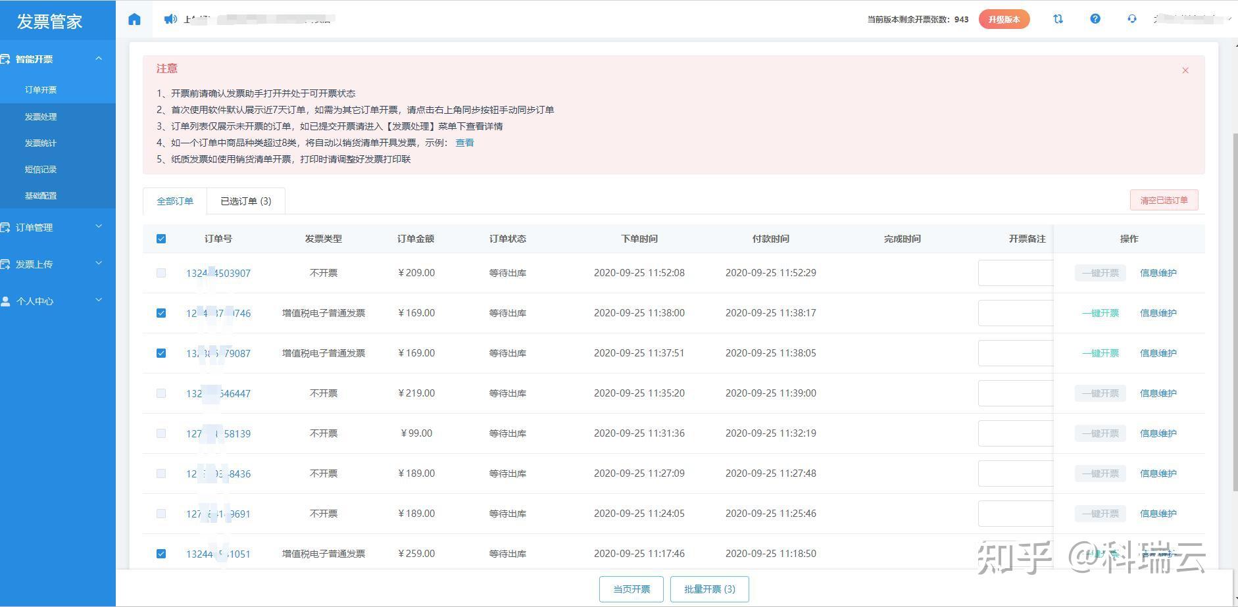Click the 发票上传 sidebar icon
The width and height of the screenshot is (1238, 607).
pos(5,264)
